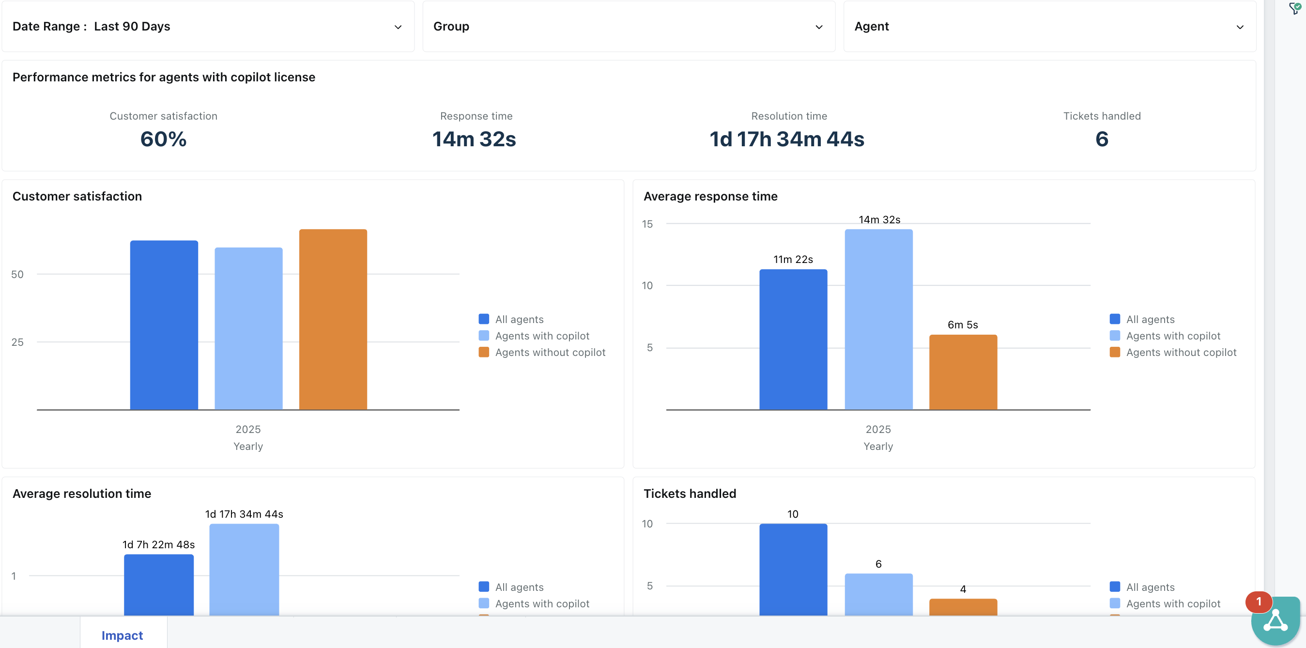Click the 6m 5s orange response time bar
This screenshot has height=648, width=1306.
962,372
